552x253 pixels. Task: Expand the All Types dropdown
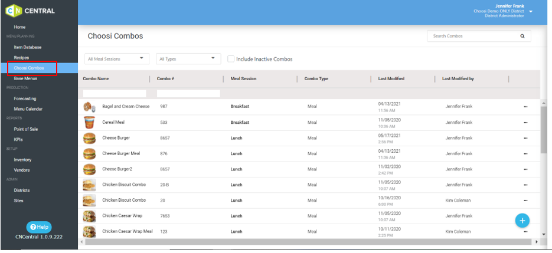pos(188,59)
